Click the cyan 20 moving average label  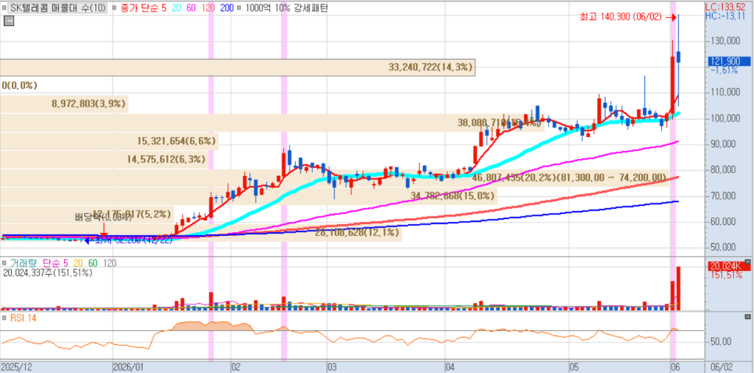[176, 8]
